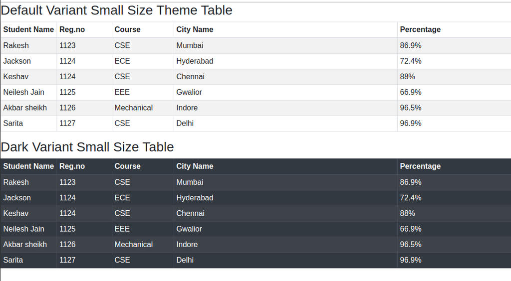Screen dimensions: 511x281
Task: Click '96.9%' cell in the light table
Action: (411, 123)
